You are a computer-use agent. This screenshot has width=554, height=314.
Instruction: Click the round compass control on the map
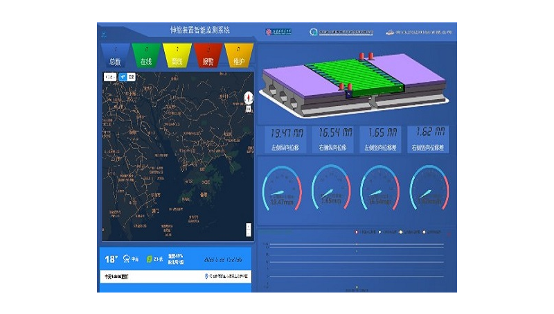pyautogui.click(x=249, y=98)
